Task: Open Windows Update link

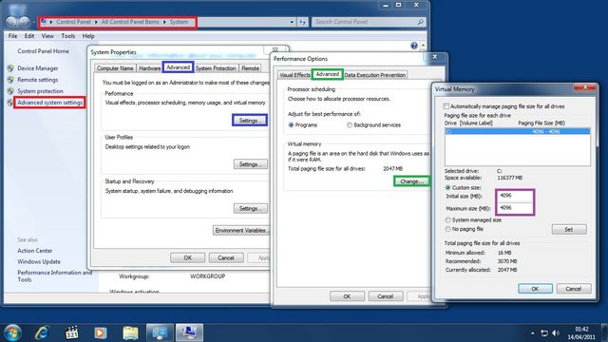Action: 39,262
